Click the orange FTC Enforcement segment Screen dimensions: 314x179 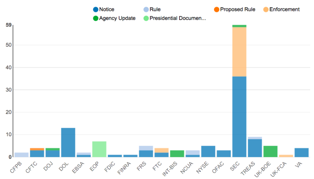point(161,150)
